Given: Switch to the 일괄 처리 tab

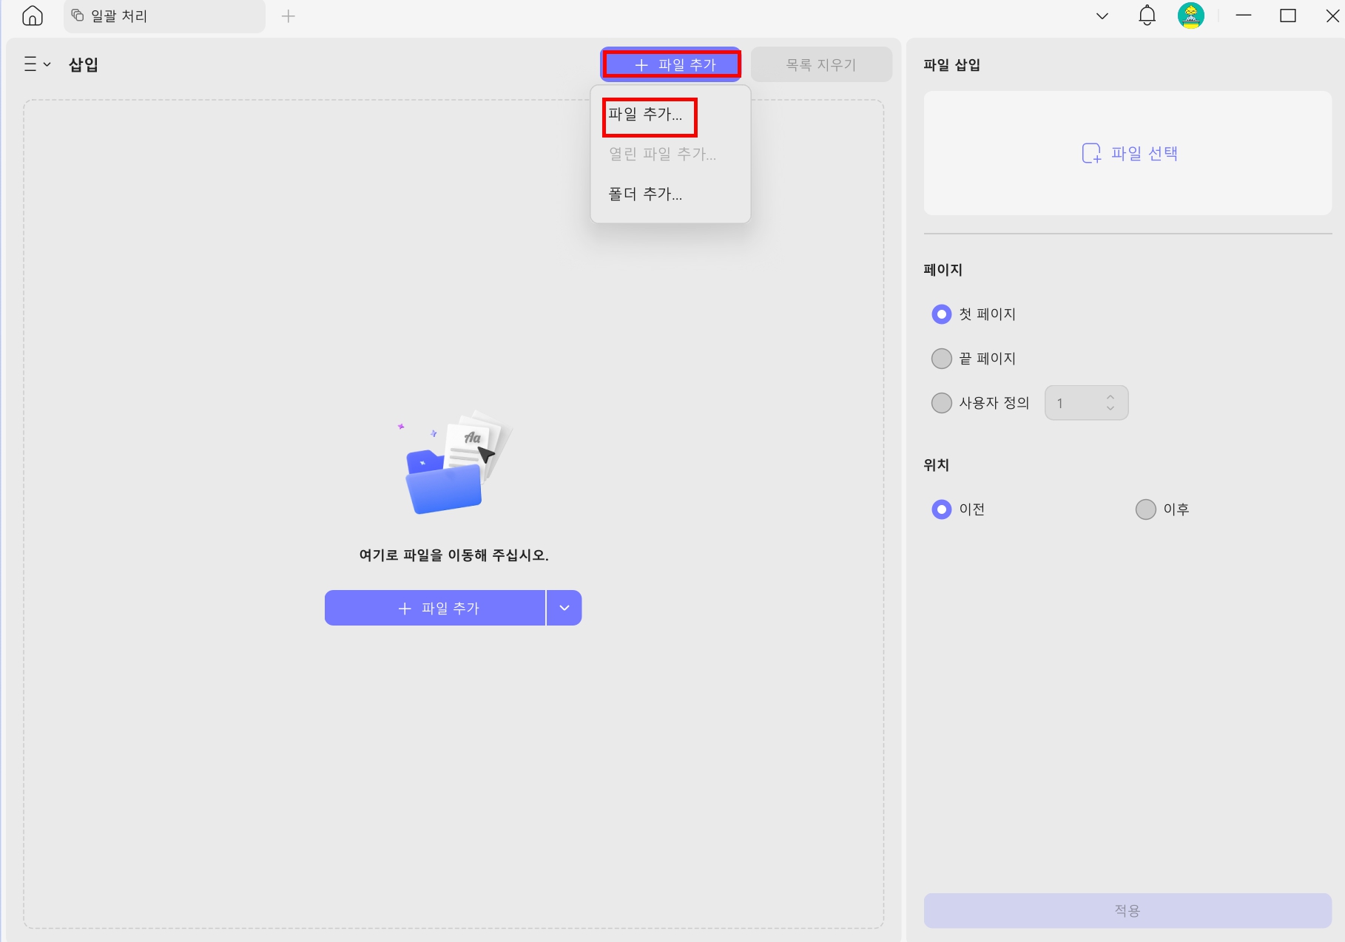Looking at the screenshot, I should [164, 16].
